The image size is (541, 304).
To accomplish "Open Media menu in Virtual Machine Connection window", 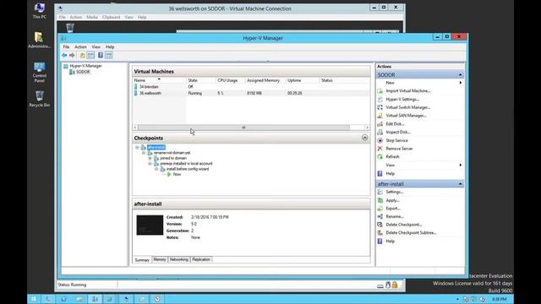I will pos(92,17).
